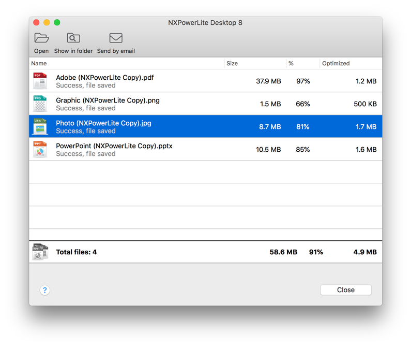This screenshot has height=347, width=411.
Task: Click the 58.6 MB total size
Action: (283, 252)
